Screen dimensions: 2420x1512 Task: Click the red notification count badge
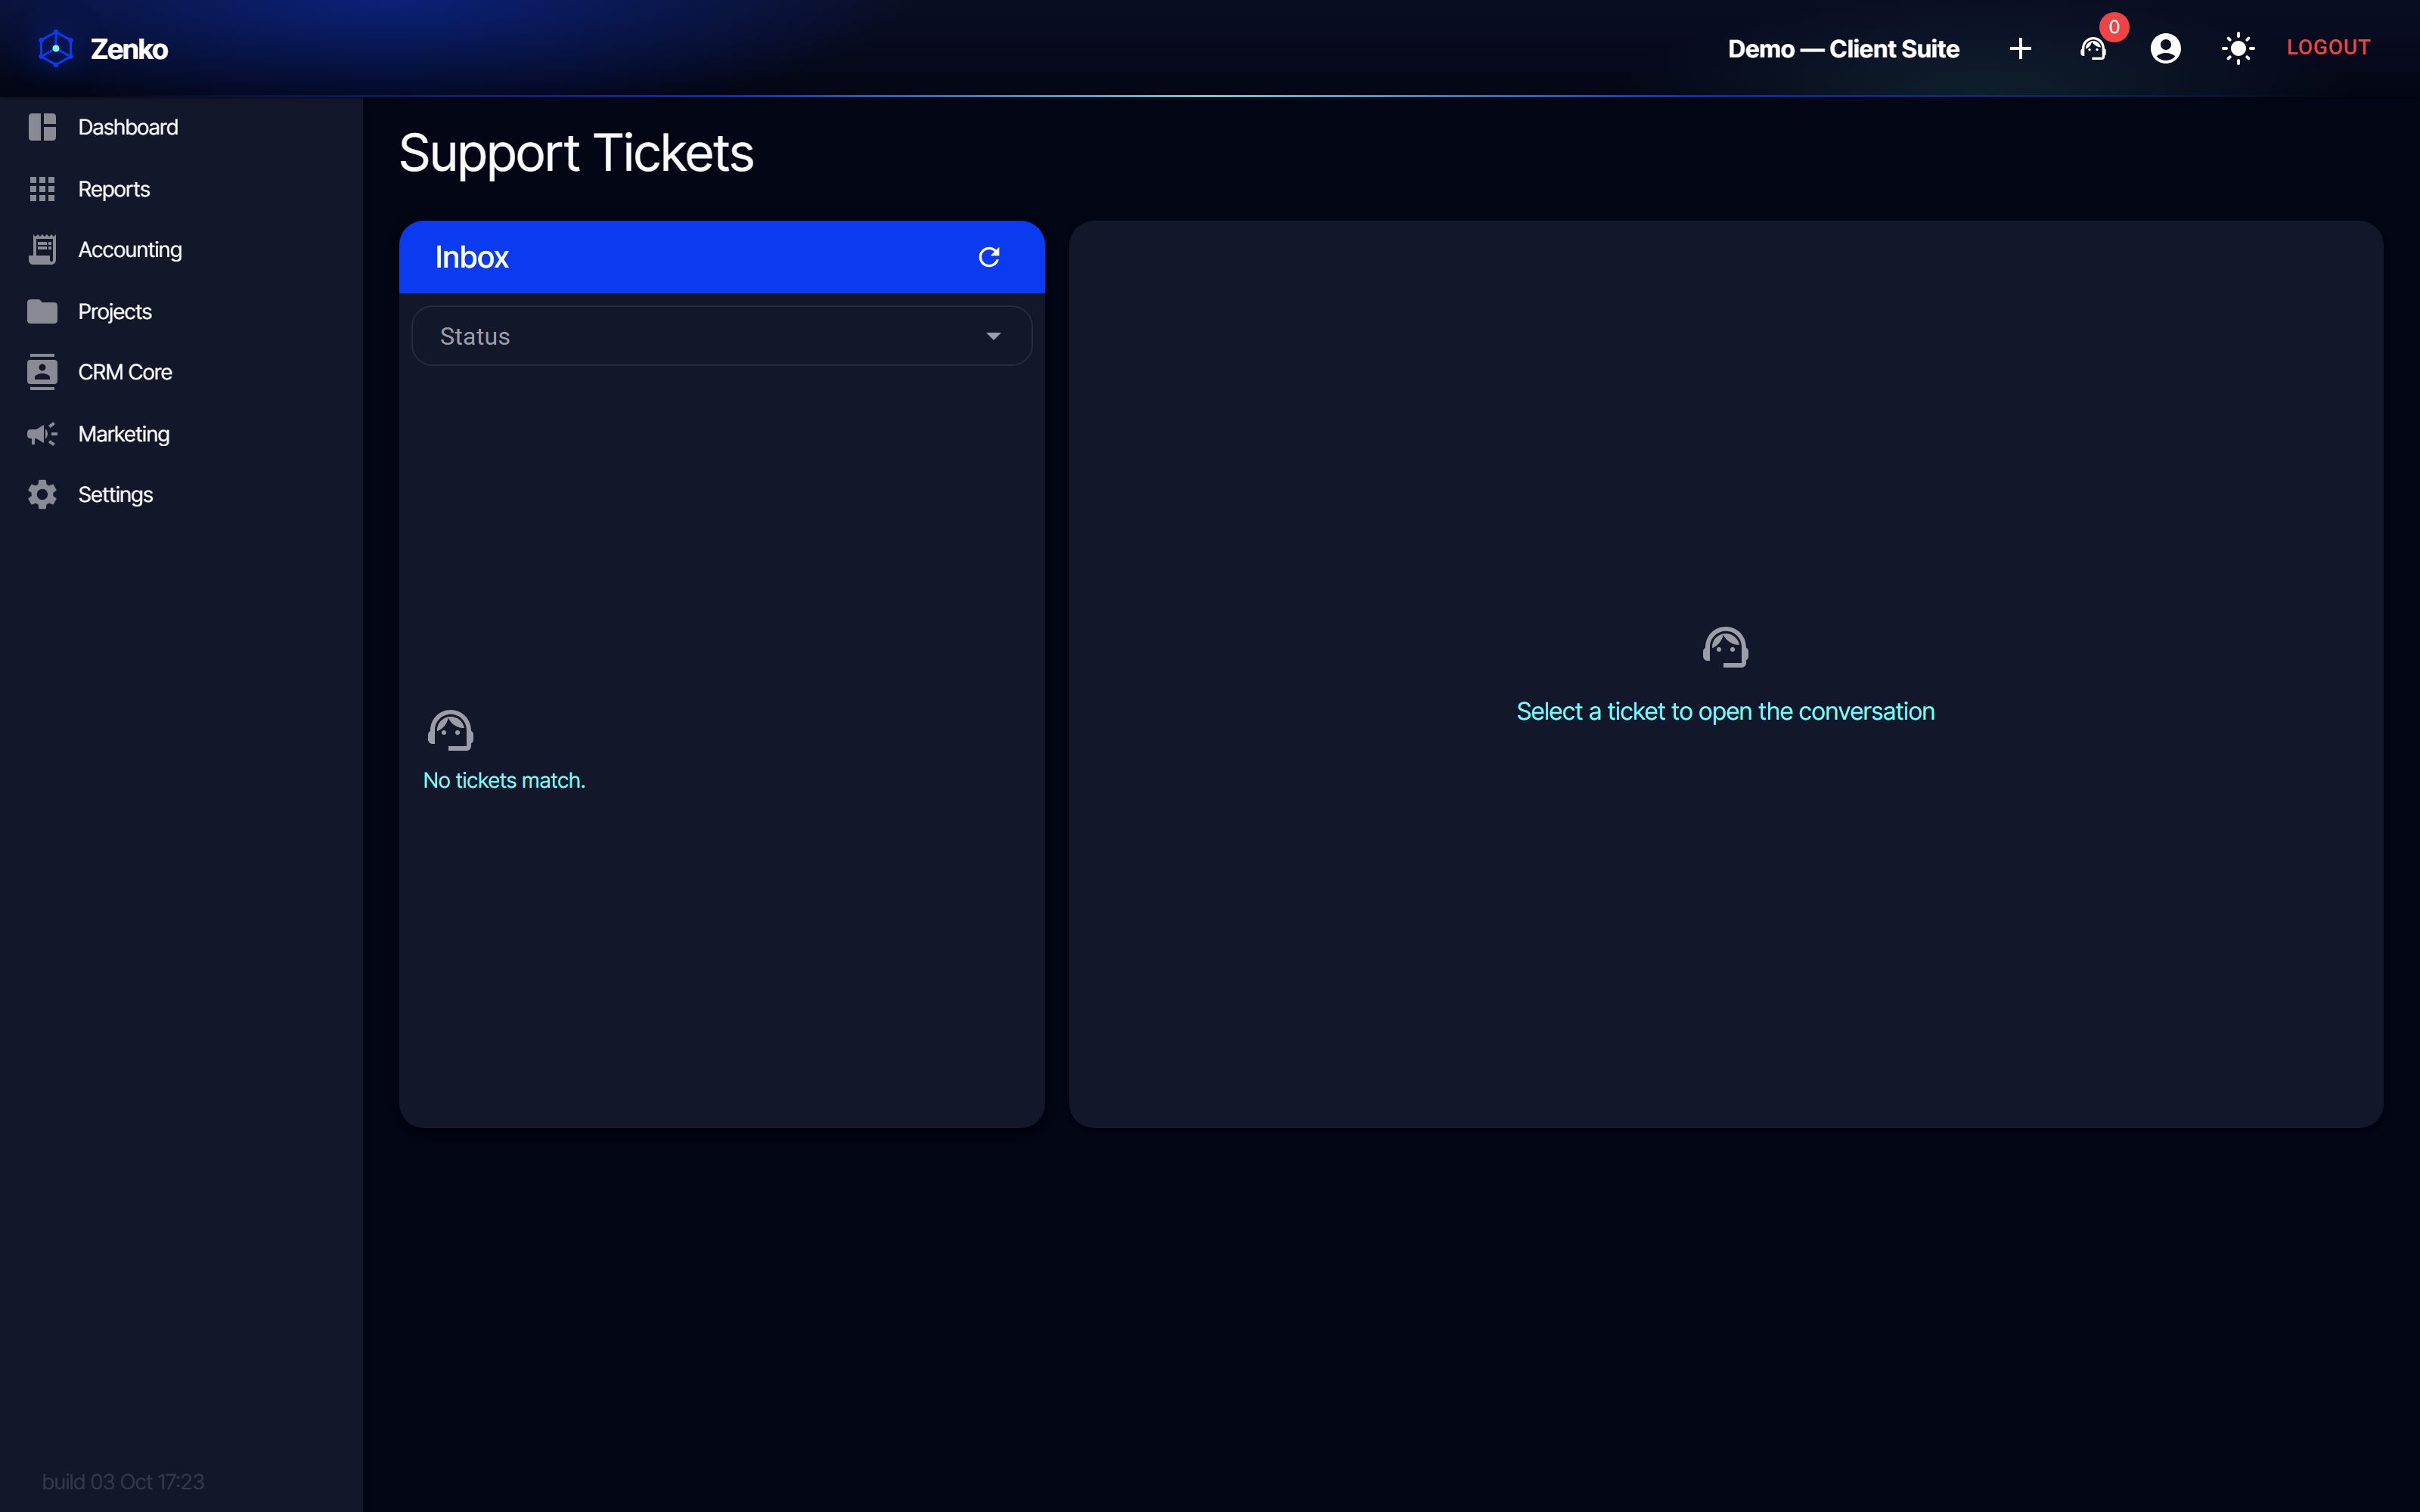pyautogui.click(x=2114, y=27)
